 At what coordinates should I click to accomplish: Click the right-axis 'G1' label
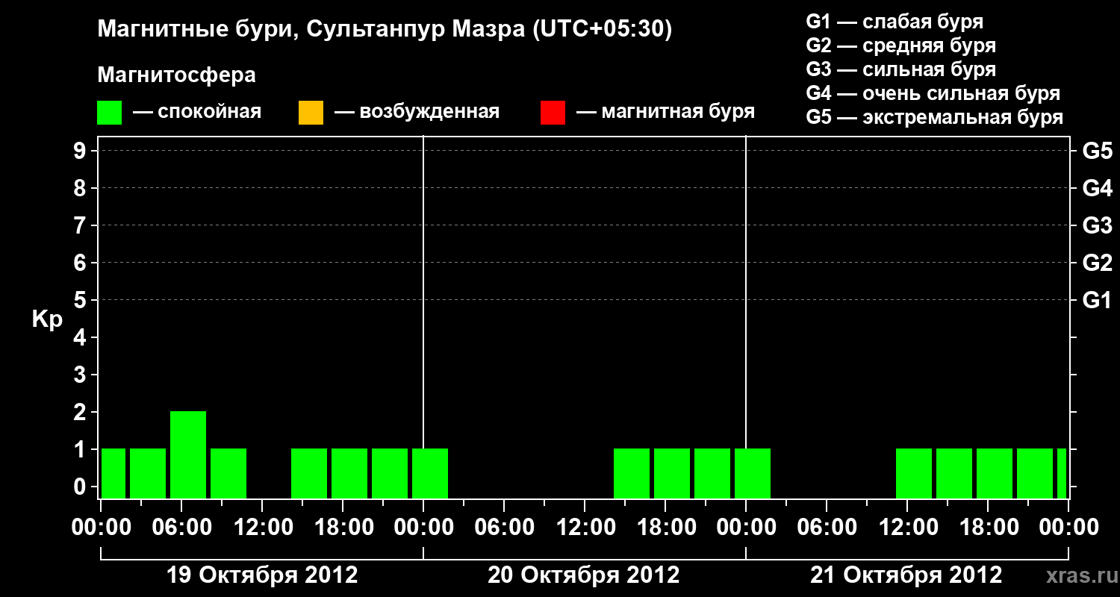tap(1097, 301)
